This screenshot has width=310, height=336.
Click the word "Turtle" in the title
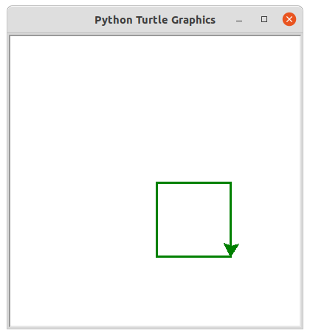tap(152, 20)
